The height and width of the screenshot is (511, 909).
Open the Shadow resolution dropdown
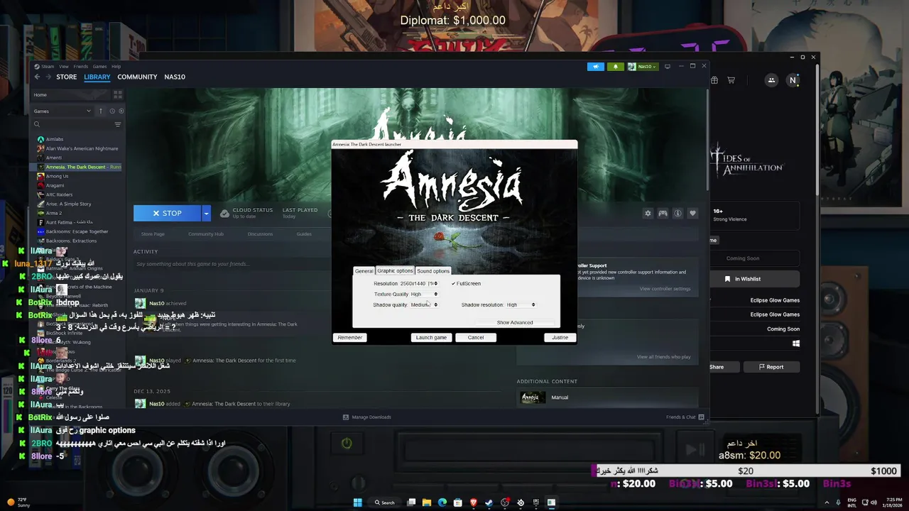click(521, 304)
